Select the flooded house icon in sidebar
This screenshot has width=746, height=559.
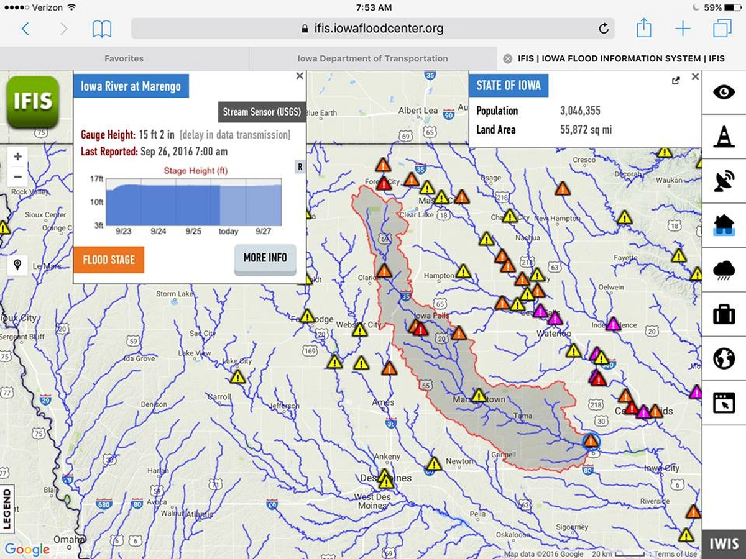(x=724, y=225)
